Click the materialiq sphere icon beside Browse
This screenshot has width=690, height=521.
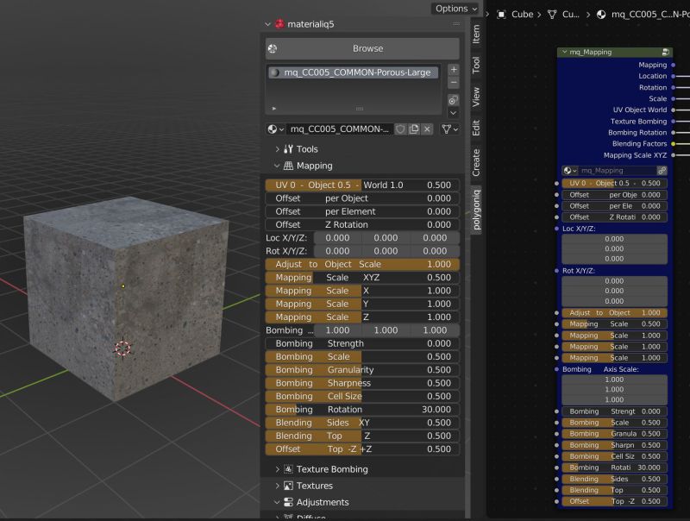pyautogui.click(x=272, y=48)
